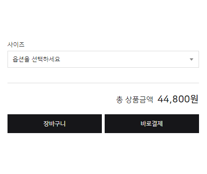Focus the size selection field
This screenshot has height=174, width=207.
pyautogui.click(x=103, y=59)
